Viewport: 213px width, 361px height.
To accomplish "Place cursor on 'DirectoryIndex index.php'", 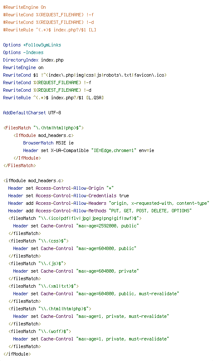I will click(x=33, y=60).
